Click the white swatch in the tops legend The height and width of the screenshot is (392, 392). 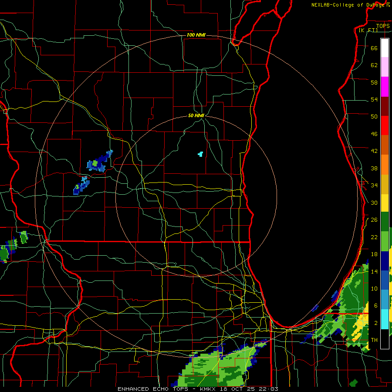point(385,48)
